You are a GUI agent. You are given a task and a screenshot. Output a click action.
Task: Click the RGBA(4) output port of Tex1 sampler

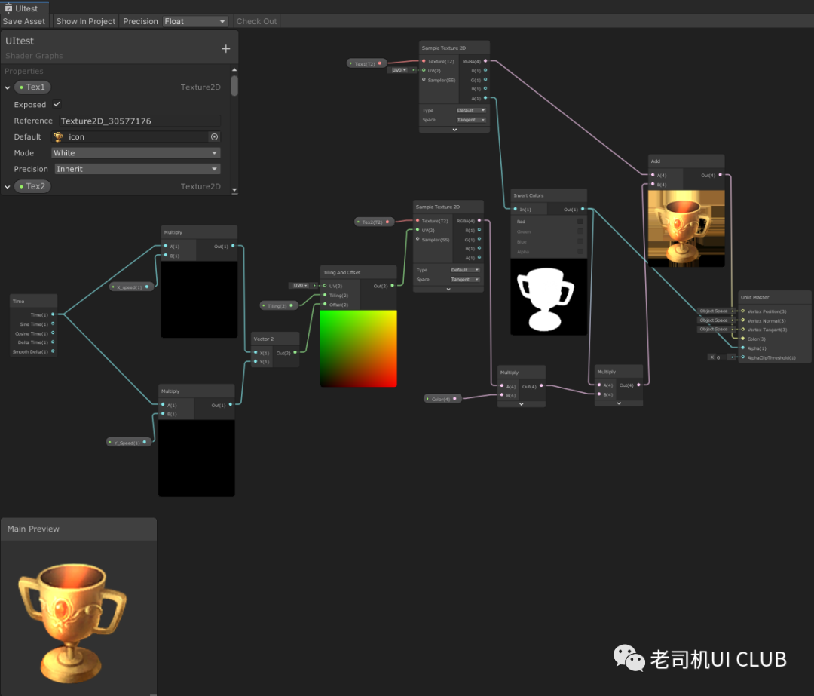click(485, 61)
